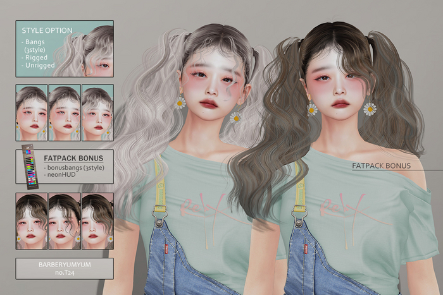Screen dimensions: 443x295
Task: Click the daisy earring on silver-haired model
Action: tap(180, 102)
